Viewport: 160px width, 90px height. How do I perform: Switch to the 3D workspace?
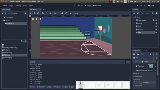point(80,5)
